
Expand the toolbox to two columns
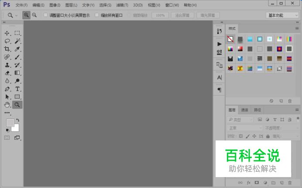[x=4, y=22]
